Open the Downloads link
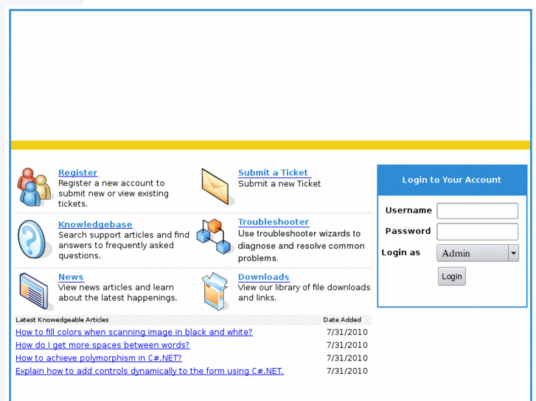This screenshot has width=536, height=401. pyautogui.click(x=263, y=277)
